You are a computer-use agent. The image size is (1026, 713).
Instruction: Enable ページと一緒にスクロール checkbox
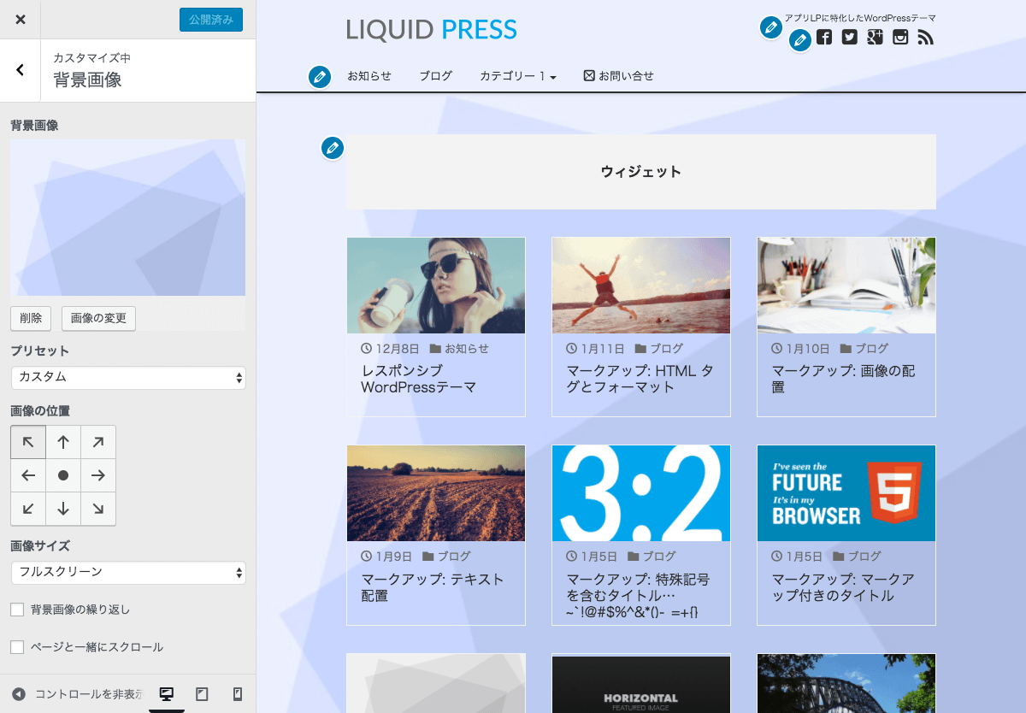tap(17, 647)
